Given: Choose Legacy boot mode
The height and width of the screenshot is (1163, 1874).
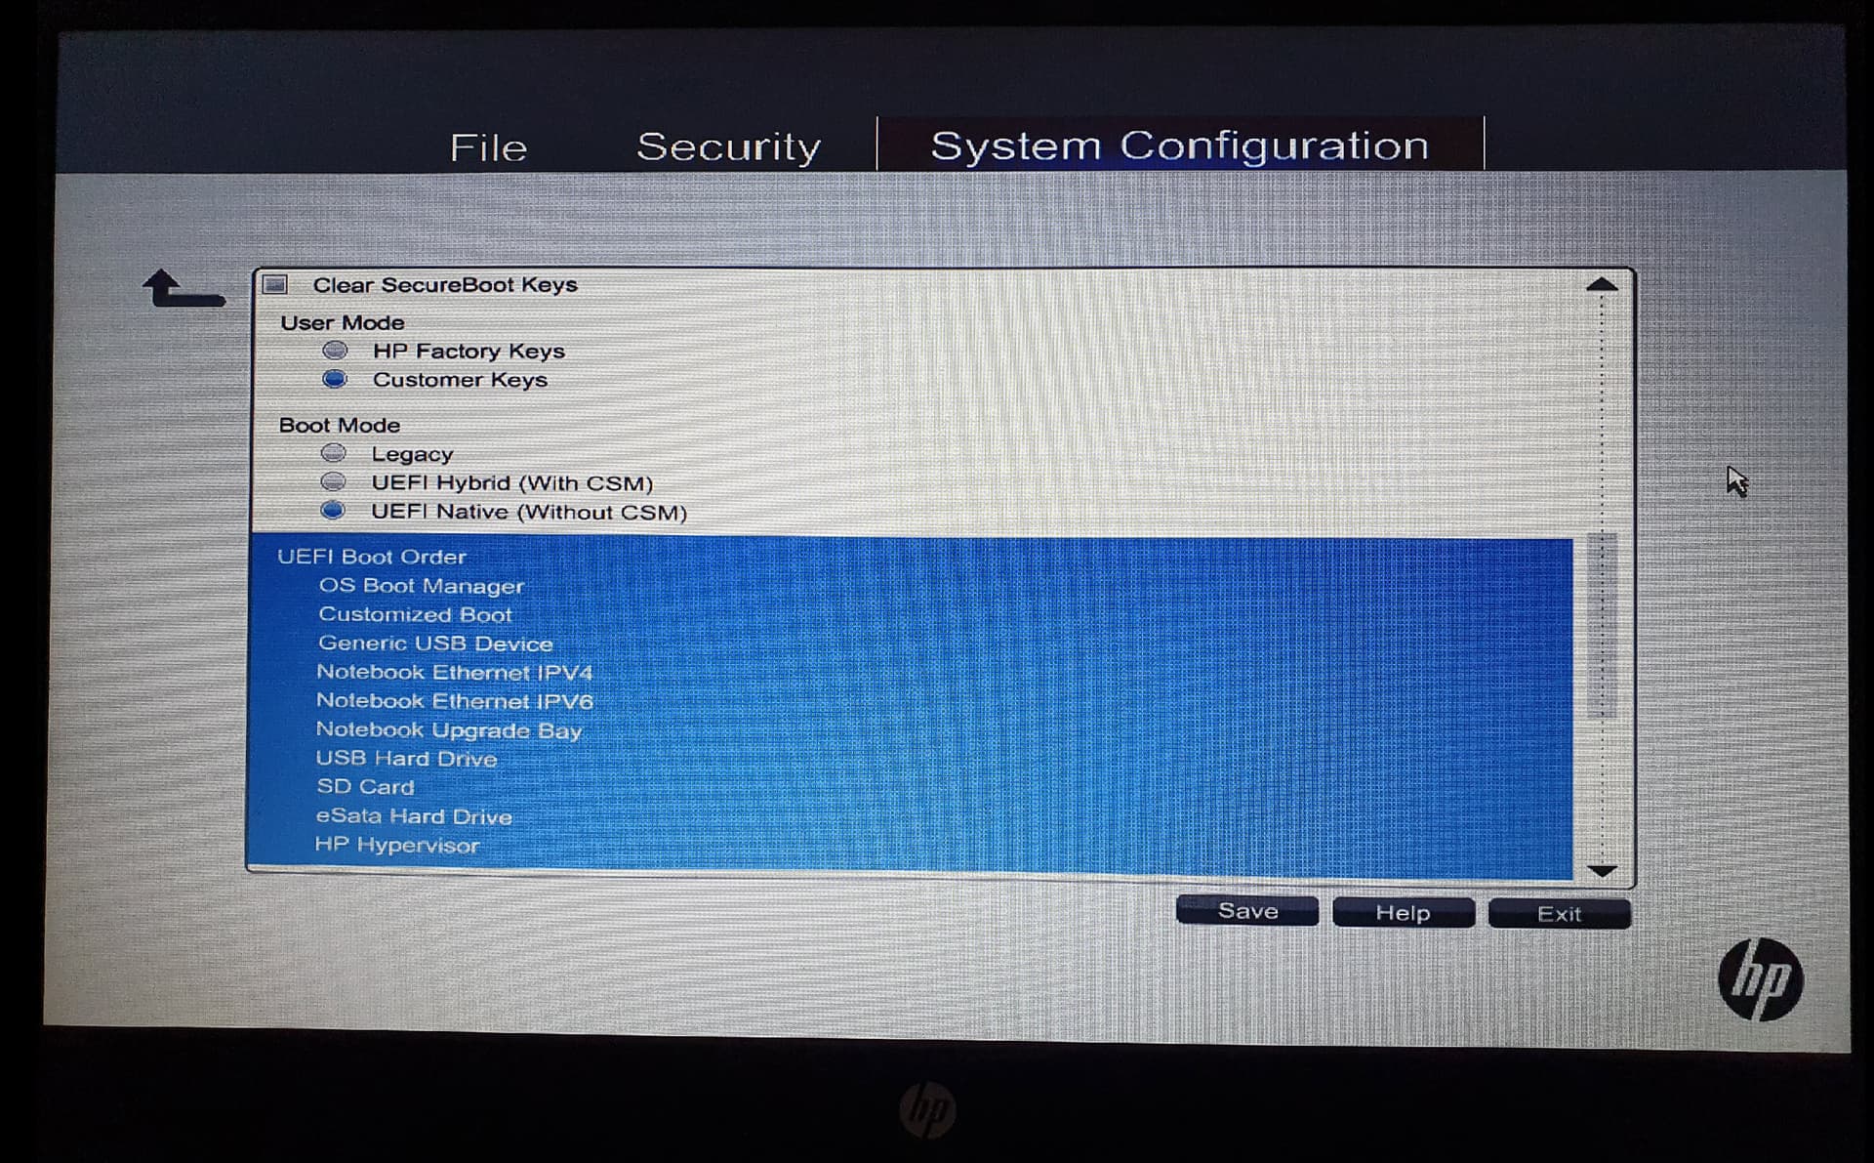Looking at the screenshot, I should coord(334,453).
